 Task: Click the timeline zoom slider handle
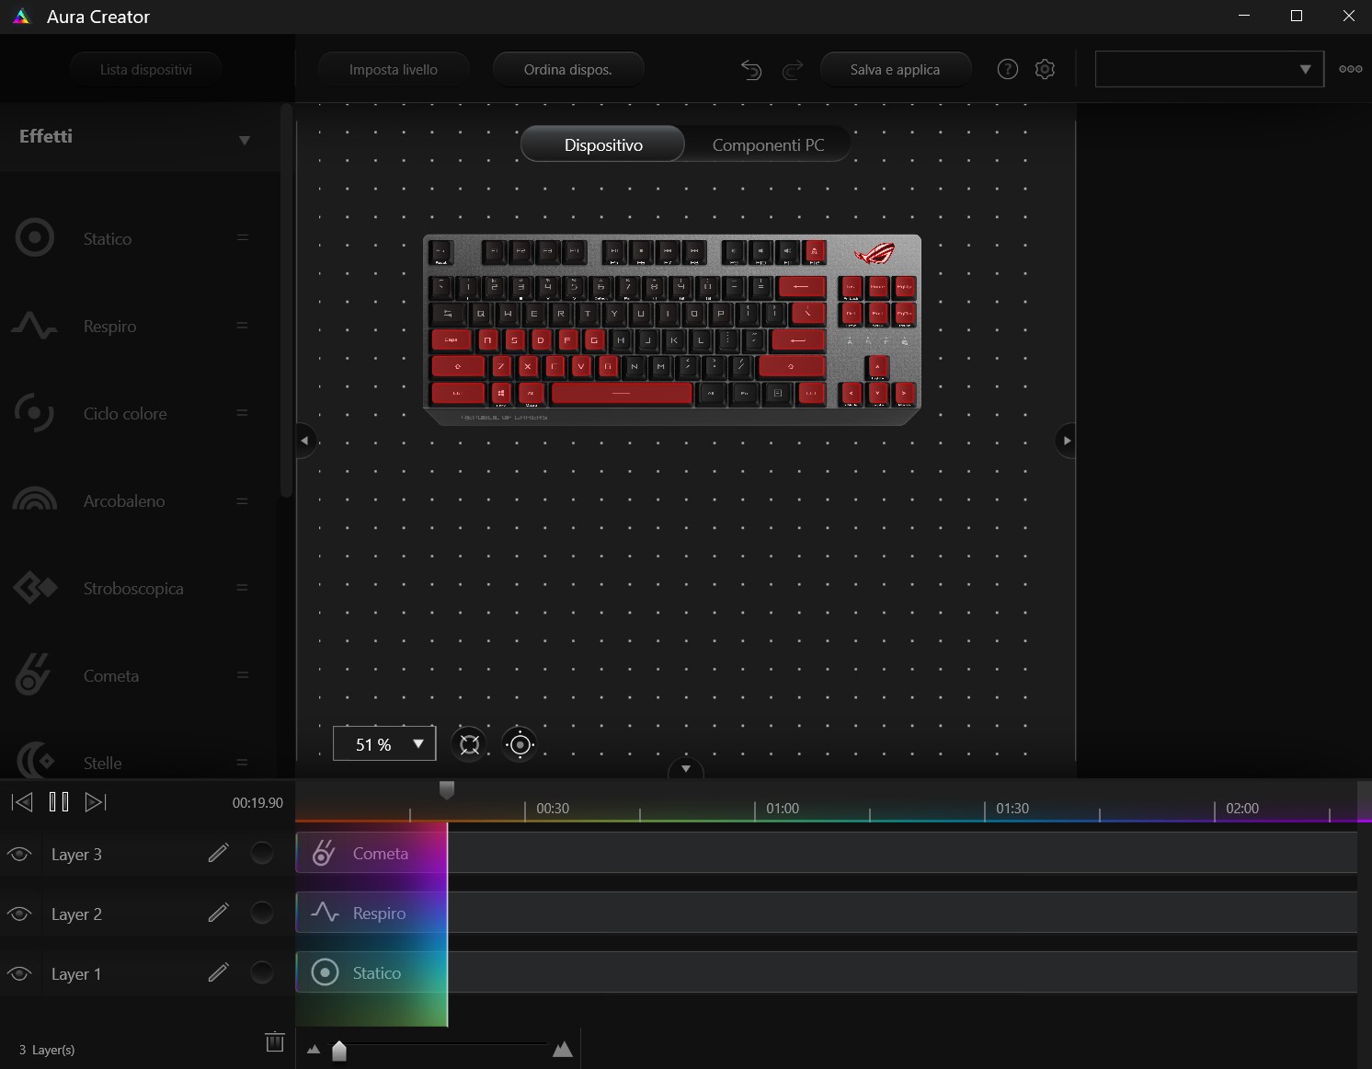339,1051
